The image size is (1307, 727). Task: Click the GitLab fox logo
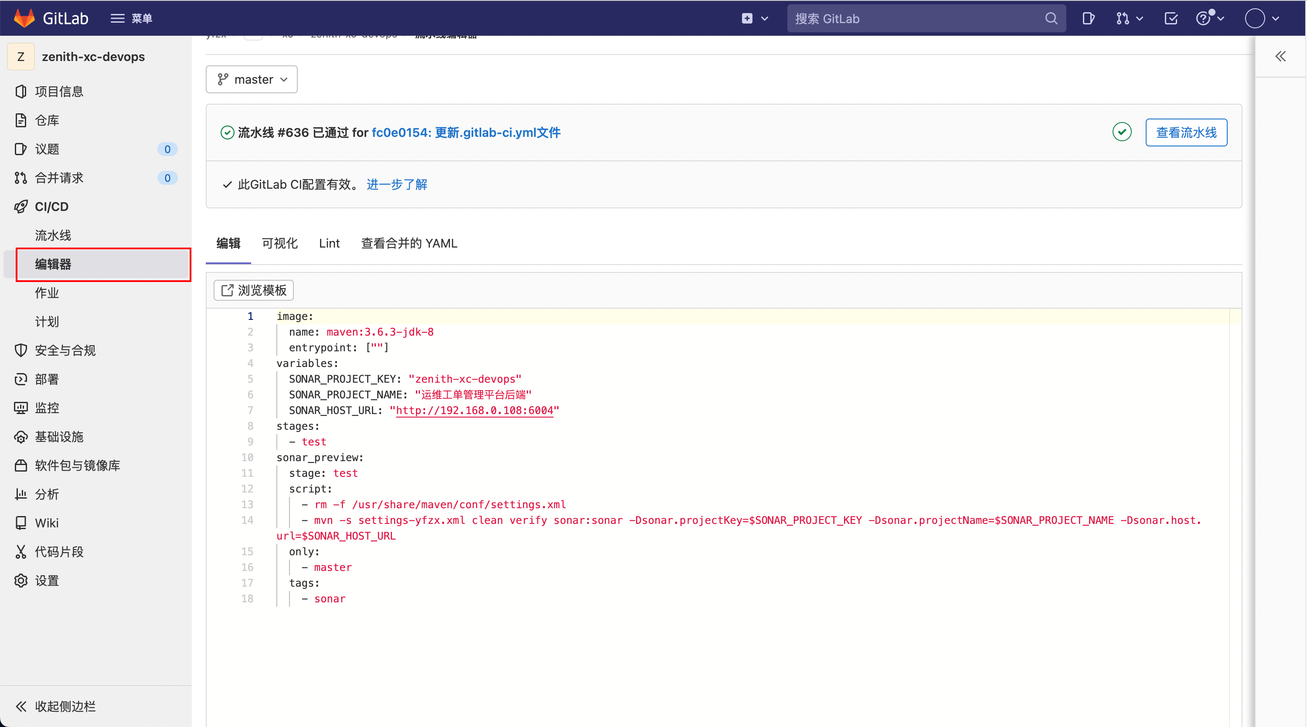pos(24,18)
